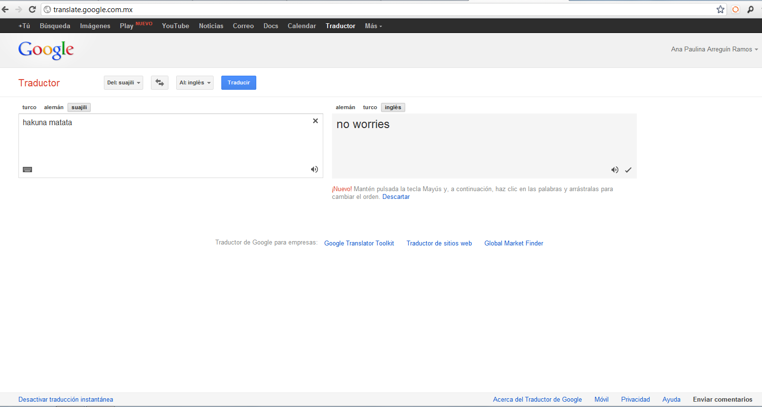The image size is (762, 407).
Task: Select inglés target language button
Action: (x=393, y=108)
